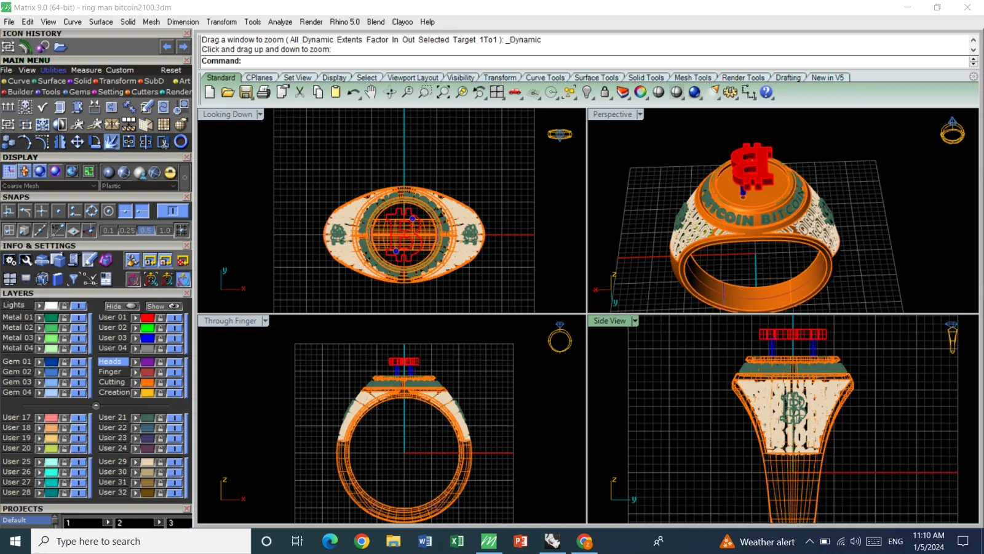Image resolution: width=984 pixels, height=554 pixels.
Task: Open the Analyze menu
Action: click(x=280, y=22)
